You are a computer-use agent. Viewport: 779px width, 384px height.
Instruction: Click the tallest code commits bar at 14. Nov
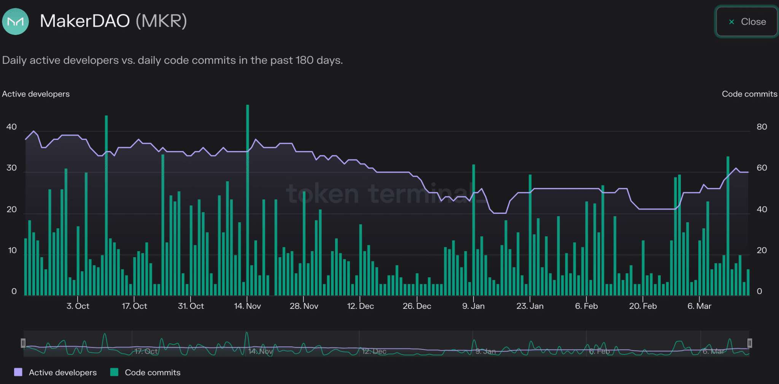point(248,200)
